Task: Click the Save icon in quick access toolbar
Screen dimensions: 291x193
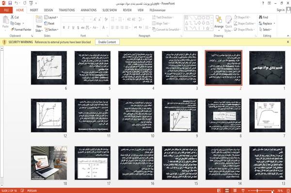Action: [x=10, y=3]
